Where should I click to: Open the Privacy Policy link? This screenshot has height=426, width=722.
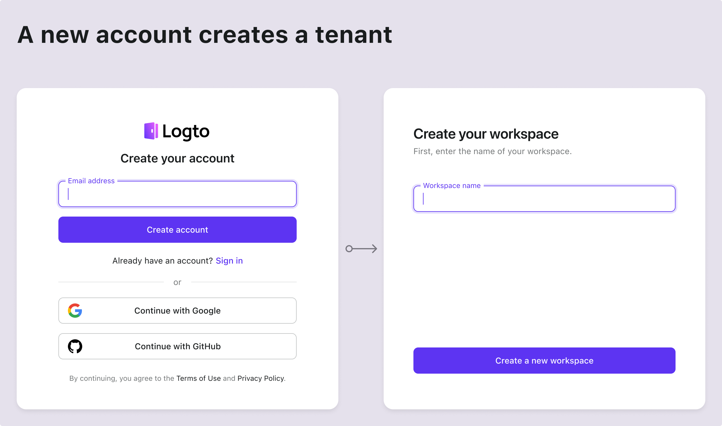tap(261, 378)
